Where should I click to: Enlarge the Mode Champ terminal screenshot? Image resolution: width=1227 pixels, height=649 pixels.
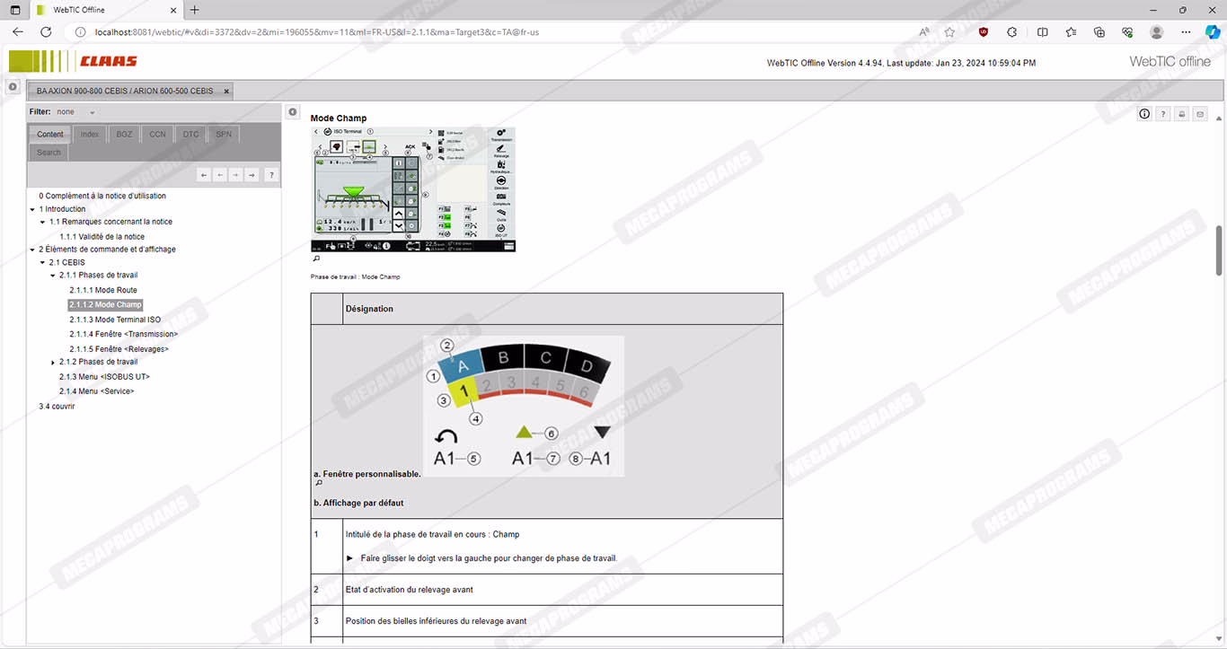[x=412, y=189]
